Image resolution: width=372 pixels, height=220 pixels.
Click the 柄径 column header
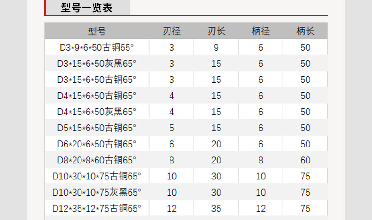(261, 32)
